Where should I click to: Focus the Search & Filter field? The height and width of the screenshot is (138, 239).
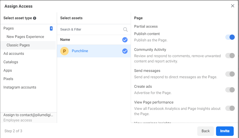90,29
